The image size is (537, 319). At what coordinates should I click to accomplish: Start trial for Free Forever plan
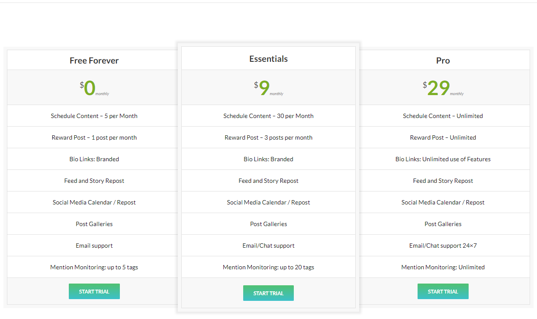click(x=94, y=291)
